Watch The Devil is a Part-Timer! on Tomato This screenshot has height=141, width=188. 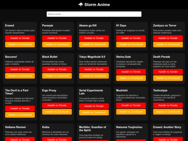[20, 109]
